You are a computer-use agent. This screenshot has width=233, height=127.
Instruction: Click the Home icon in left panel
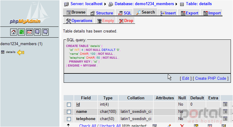click(x=14, y=32)
